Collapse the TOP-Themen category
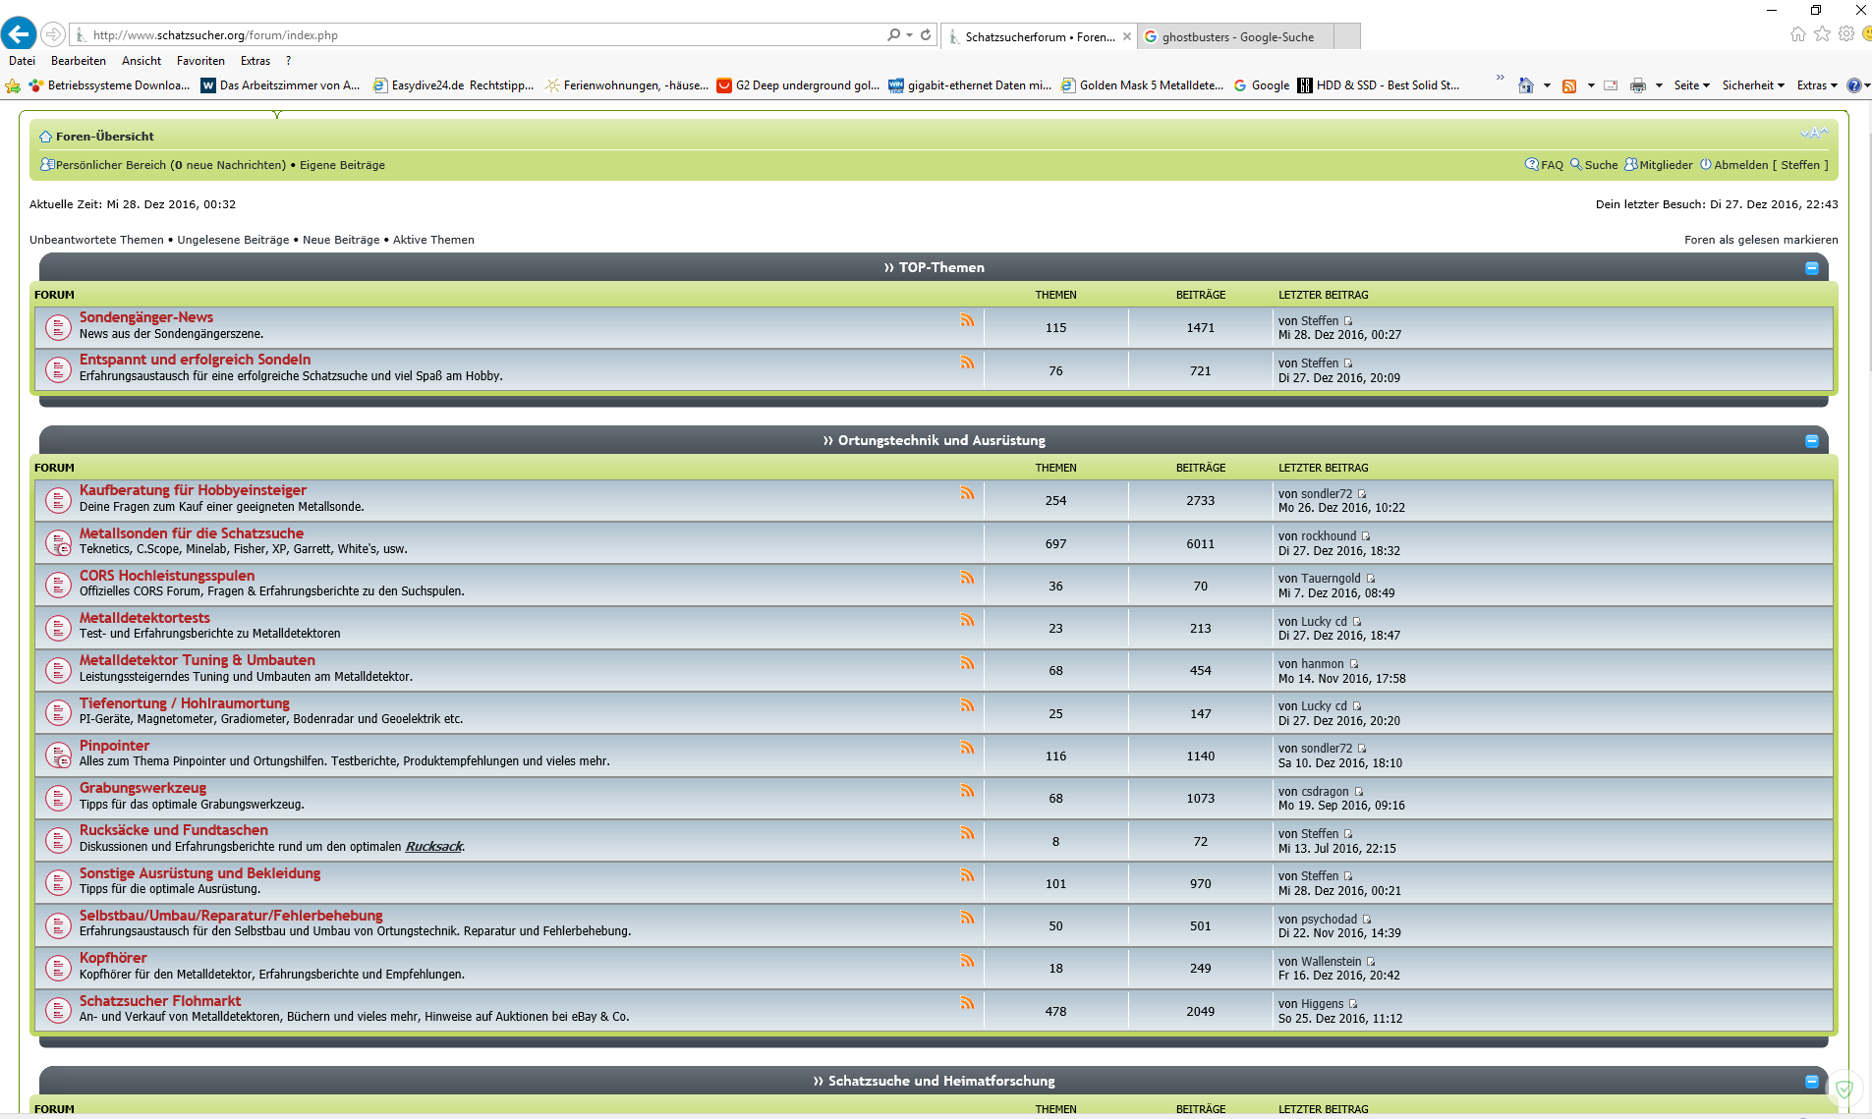 click(x=1811, y=268)
